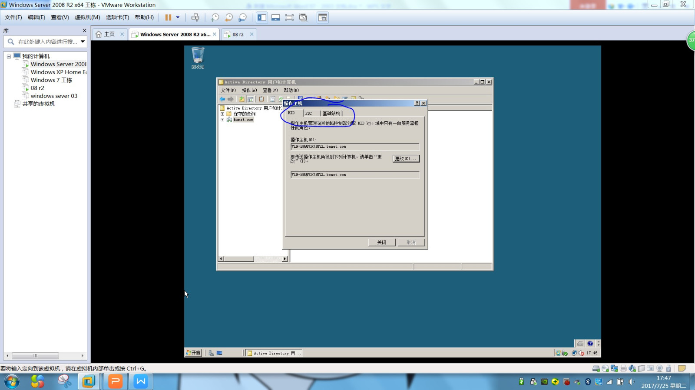The height and width of the screenshot is (390, 695).
Task: Click the send Ctrl+Alt+Del toolbar icon
Action: [x=195, y=17]
